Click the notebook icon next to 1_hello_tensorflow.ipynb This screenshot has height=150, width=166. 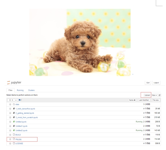point(14,109)
